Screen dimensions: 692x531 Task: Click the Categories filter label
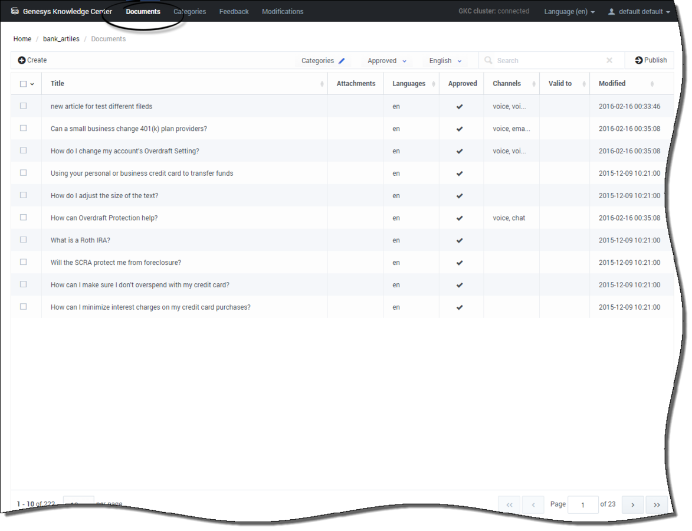point(317,61)
